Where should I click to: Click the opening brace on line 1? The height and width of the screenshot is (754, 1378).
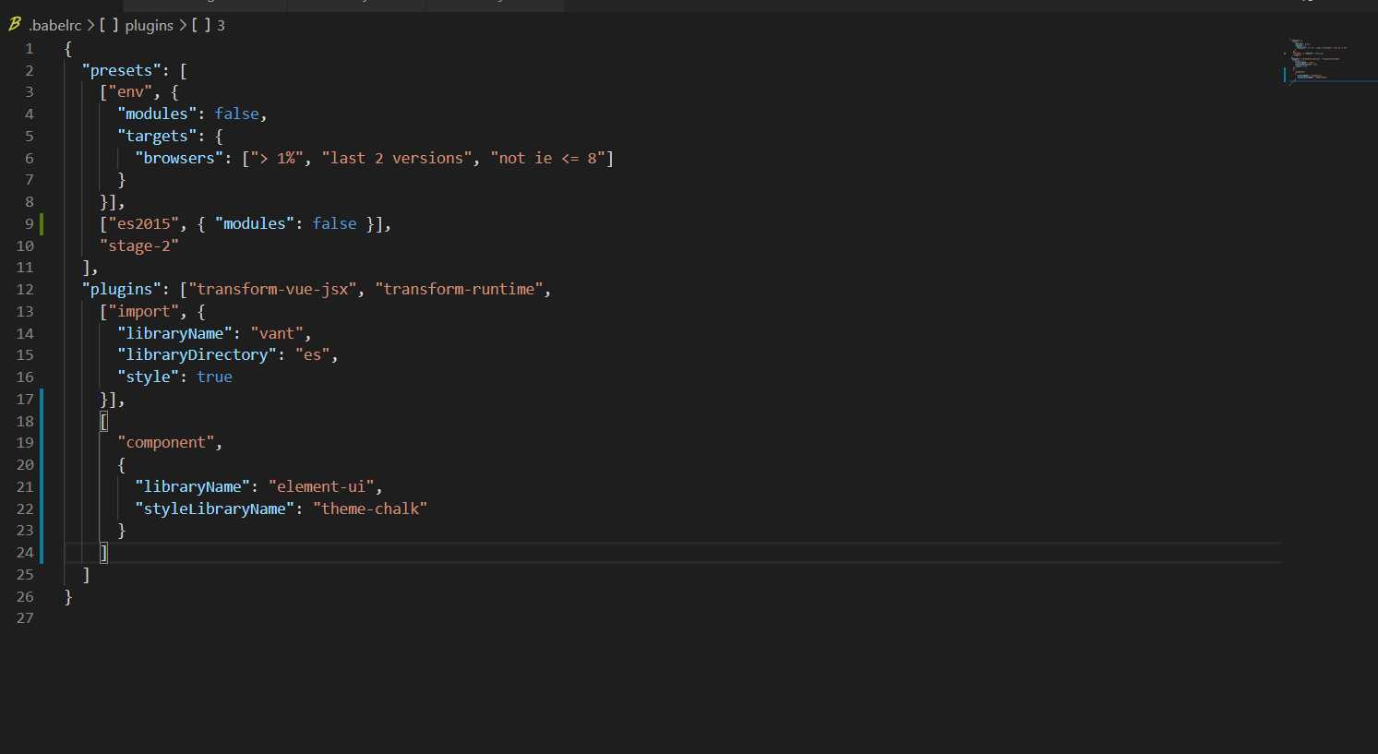point(68,48)
